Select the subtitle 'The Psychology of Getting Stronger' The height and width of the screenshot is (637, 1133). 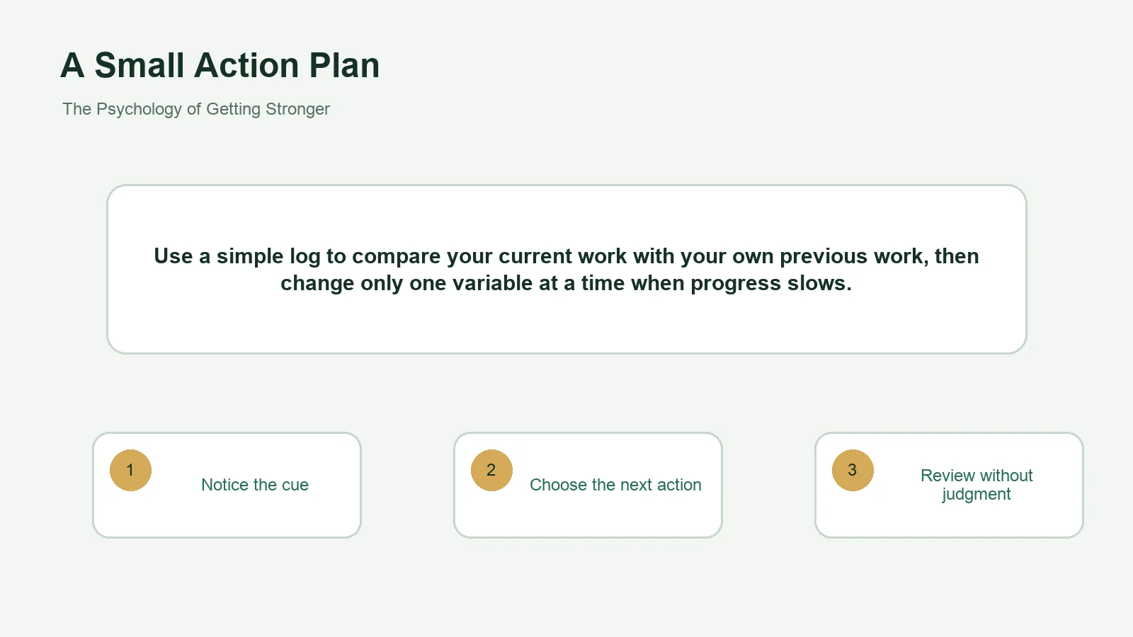[x=196, y=109]
